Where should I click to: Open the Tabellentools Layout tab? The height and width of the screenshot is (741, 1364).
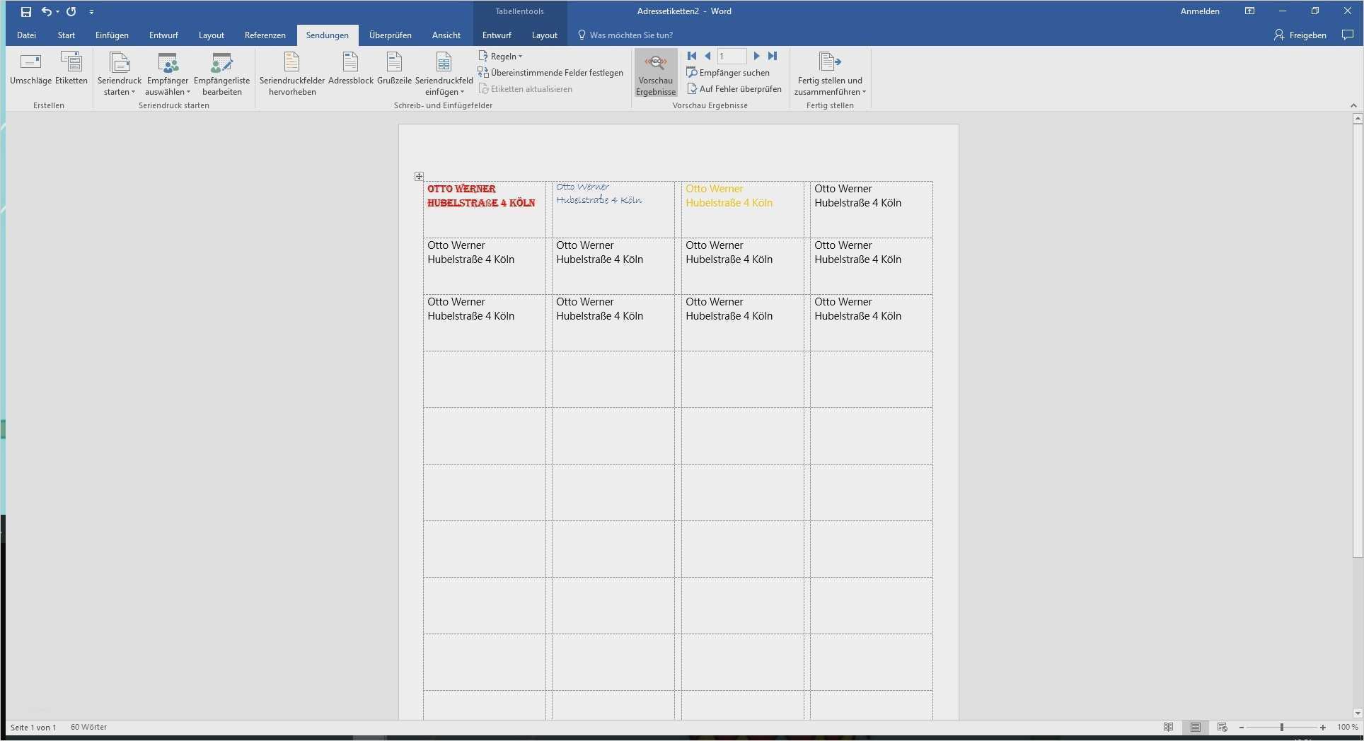[545, 35]
